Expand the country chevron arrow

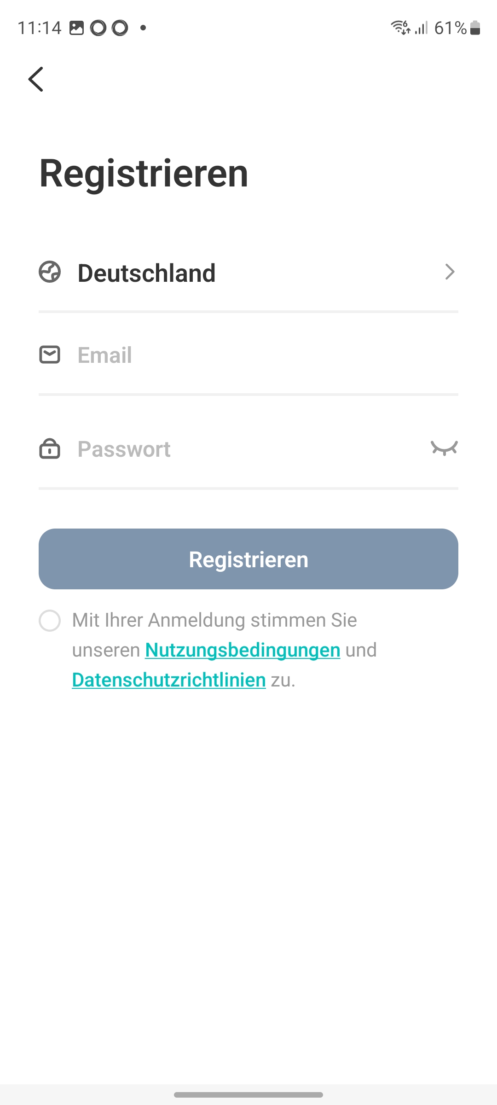(450, 272)
